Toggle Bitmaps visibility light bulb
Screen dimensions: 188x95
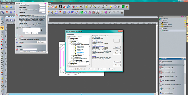click(185, 23)
